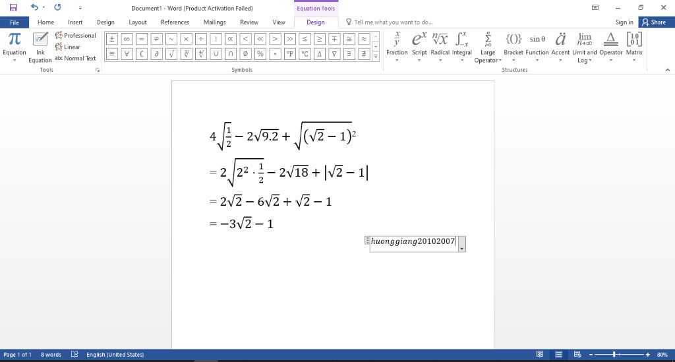
Task: Click the zoom level 80% button
Action: pos(662,355)
